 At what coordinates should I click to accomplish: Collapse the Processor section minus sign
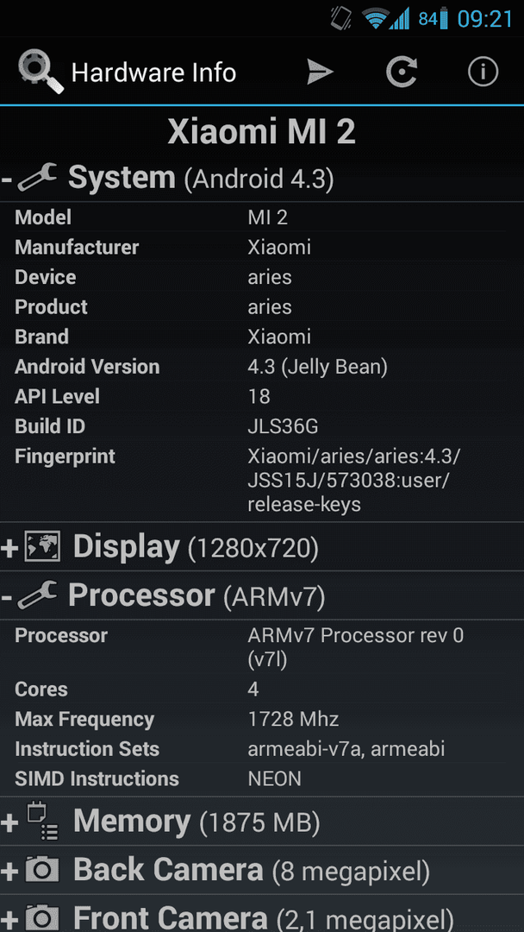pyautogui.click(x=7, y=597)
